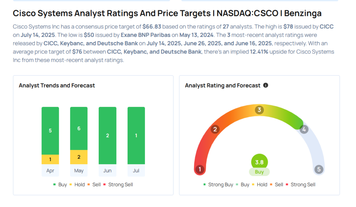Image resolution: width=356 pixels, height=207 pixels.
Task: Click the June bar showing 2 ratings
Action: click(x=107, y=135)
